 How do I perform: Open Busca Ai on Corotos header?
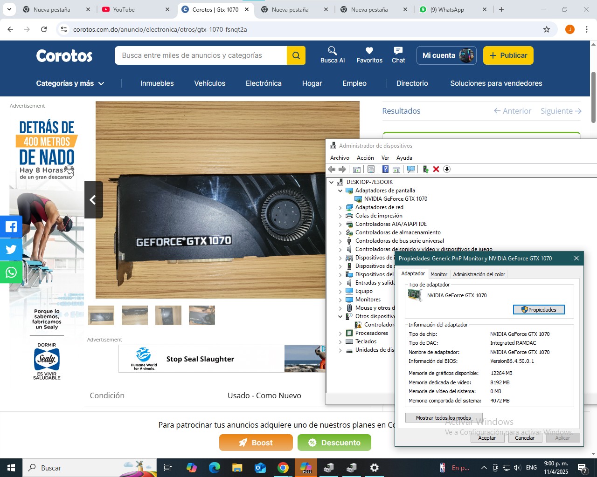tap(333, 55)
